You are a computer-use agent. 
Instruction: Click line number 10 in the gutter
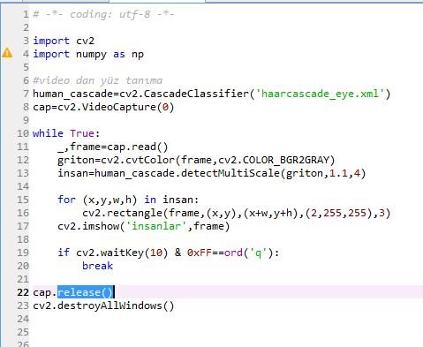[x=23, y=133]
